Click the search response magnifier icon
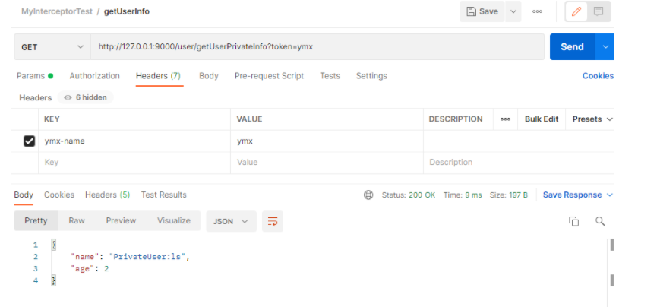 [600, 221]
